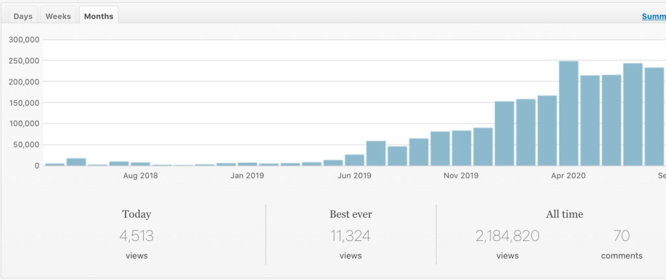Switch to the Weeks tab
The width and height of the screenshot is (666, 280).
pos(58,16)
